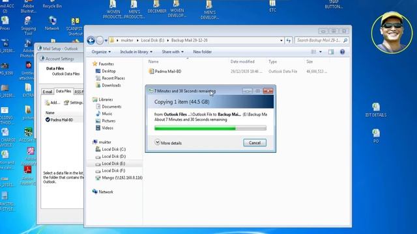Open Explorer help question mark icon

pyautogui.click(x=342, y=52)
